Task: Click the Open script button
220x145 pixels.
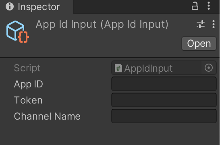Action: [x=199, y=43]
